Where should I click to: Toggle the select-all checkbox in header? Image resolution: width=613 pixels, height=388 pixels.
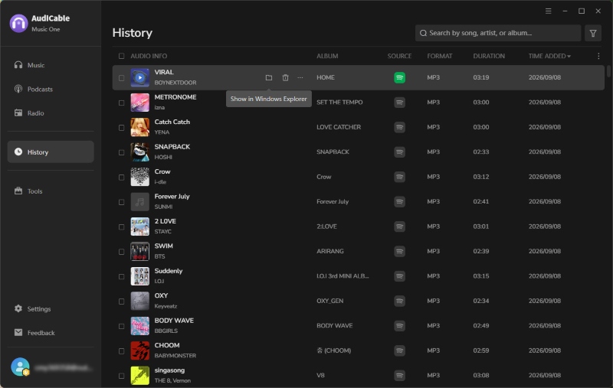pyautogui.click(x=121, y=56)
